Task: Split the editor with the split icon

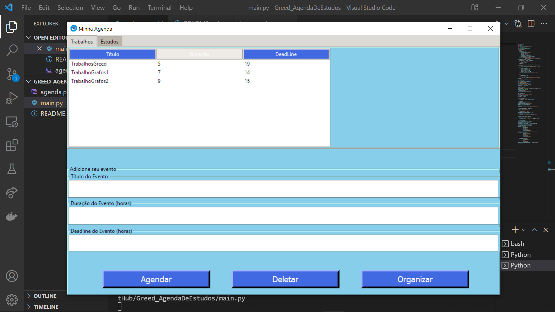Action: pos(531,24)
